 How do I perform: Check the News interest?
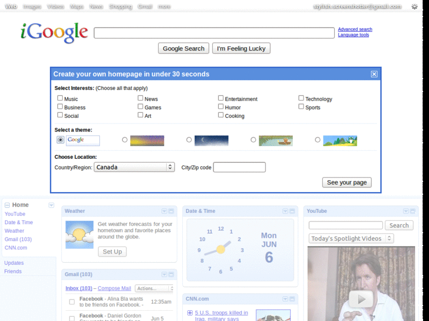[140, 98]
